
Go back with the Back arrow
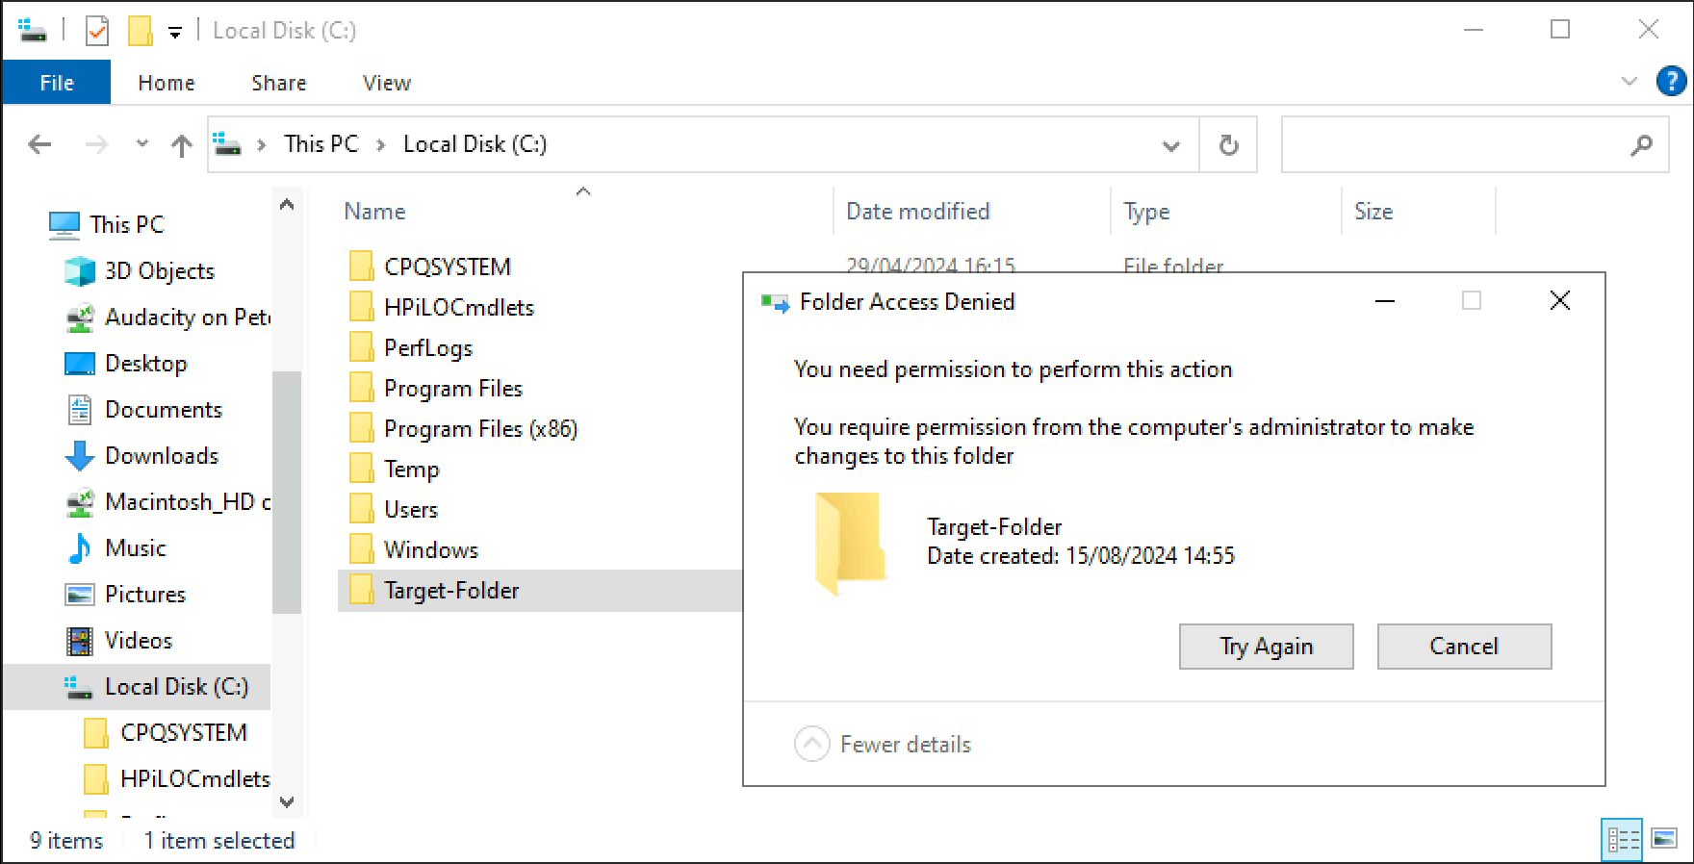39,145
